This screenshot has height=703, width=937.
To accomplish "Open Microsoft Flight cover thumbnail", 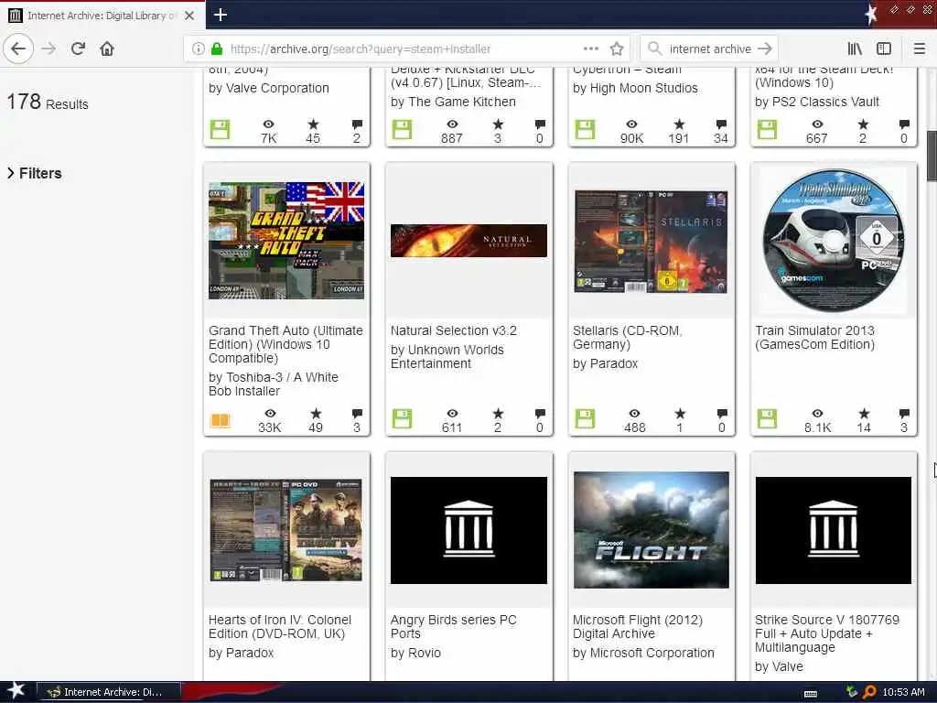I will pos(652,530).
